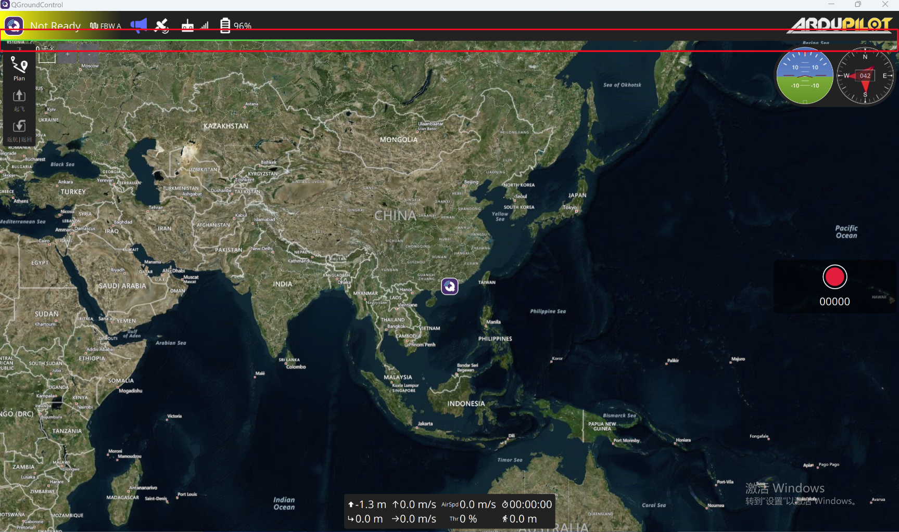The width and height of the screenshot is (899, 532).
Task: Show GPS satellite status
Action: 162,25
